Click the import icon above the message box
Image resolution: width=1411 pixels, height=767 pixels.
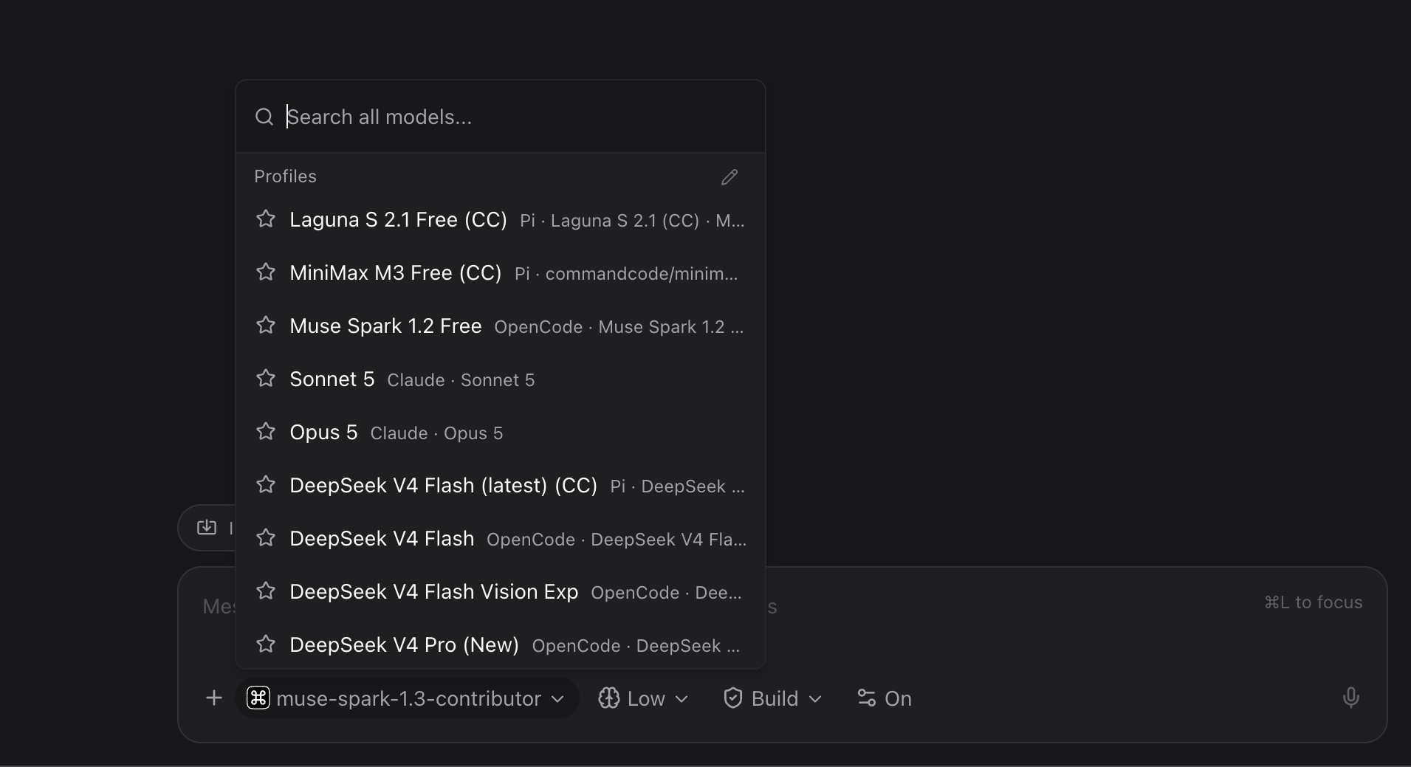click(x=207, y=527)
